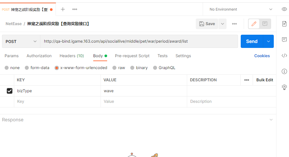Open the Tests tab
This screenshot has height=157, width=289.
point(163,56)
